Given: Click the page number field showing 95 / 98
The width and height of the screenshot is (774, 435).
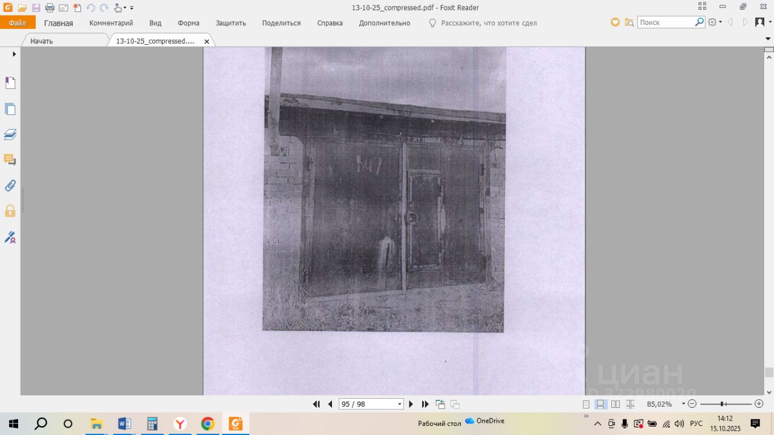Looking at the screenshot, I should tap(367, 404).
